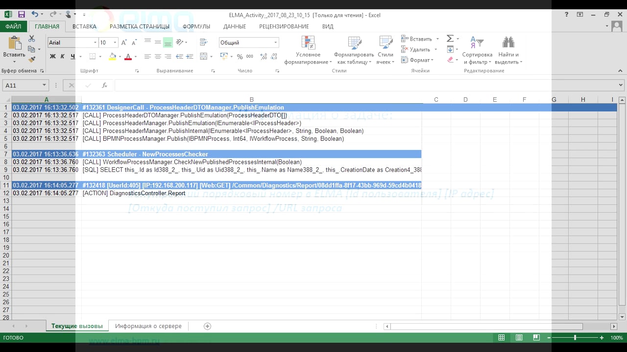Center cell text horizontally

(158, 57)
